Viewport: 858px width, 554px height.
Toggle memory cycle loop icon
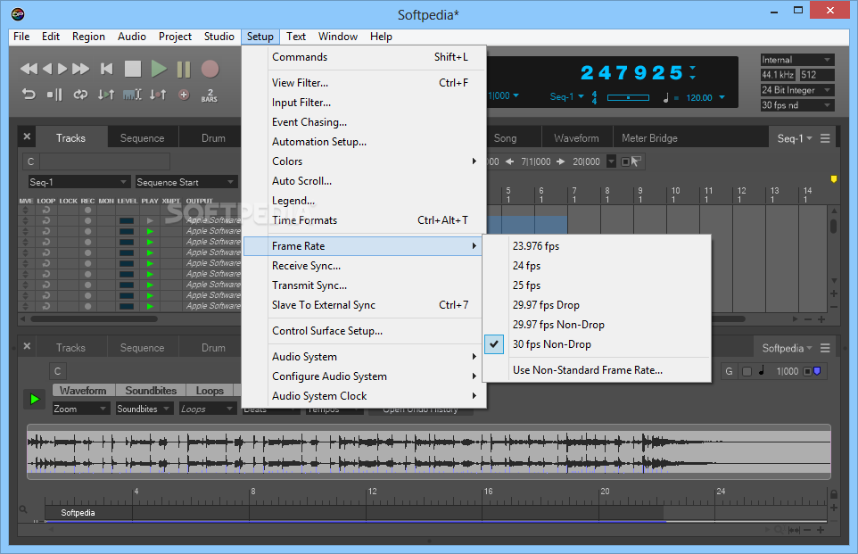[x=80, y=95]
